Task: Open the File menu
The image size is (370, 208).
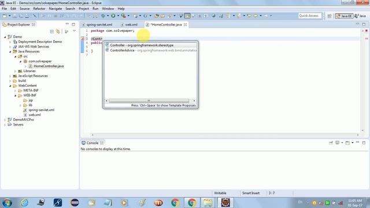Action: pyautogui.click(x=4, y=9)
